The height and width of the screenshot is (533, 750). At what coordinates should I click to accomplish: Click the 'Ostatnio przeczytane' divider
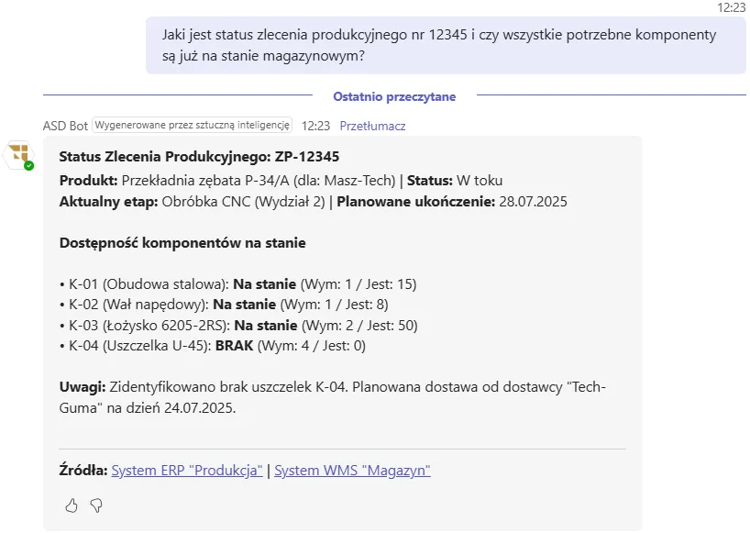pos(394,95)
